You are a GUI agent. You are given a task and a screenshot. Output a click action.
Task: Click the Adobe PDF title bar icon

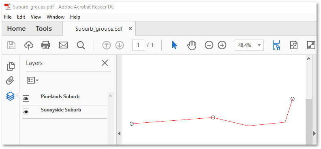[x=8, y=7]
